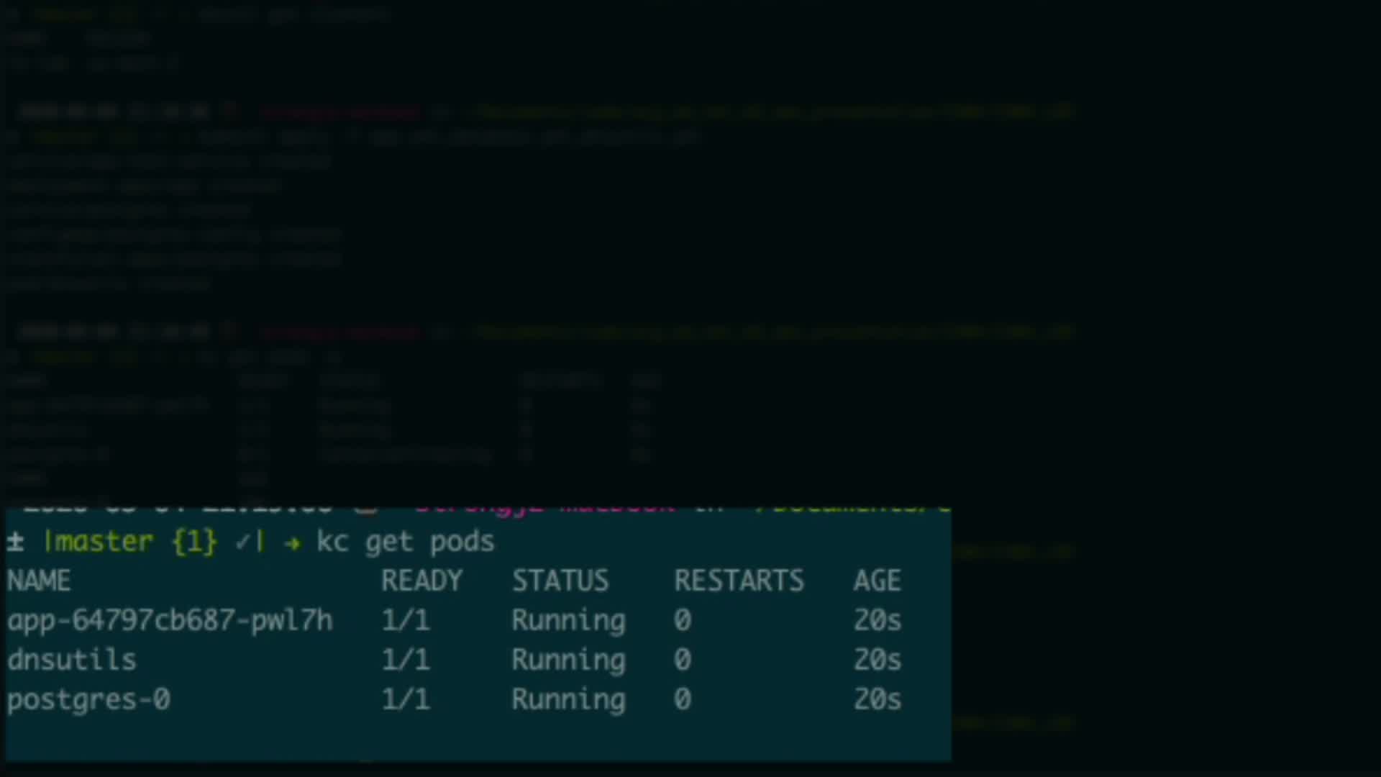
Task: Click the READY column header
Action: tap(421, 581)
